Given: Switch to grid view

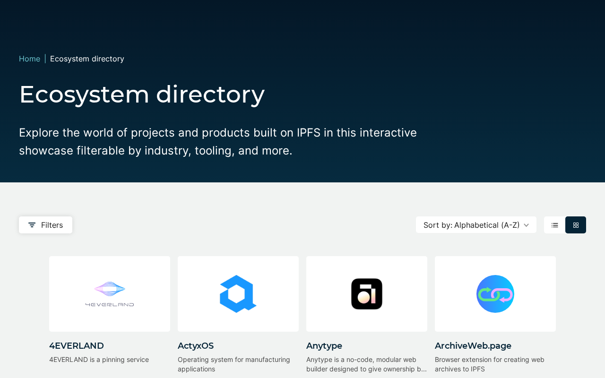Looking at the screenshot, I should [576, 225].
